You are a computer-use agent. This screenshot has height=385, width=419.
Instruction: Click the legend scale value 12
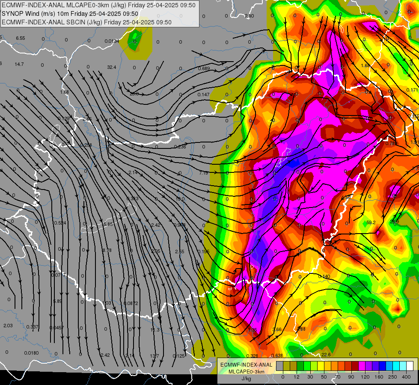click(297, 377)
